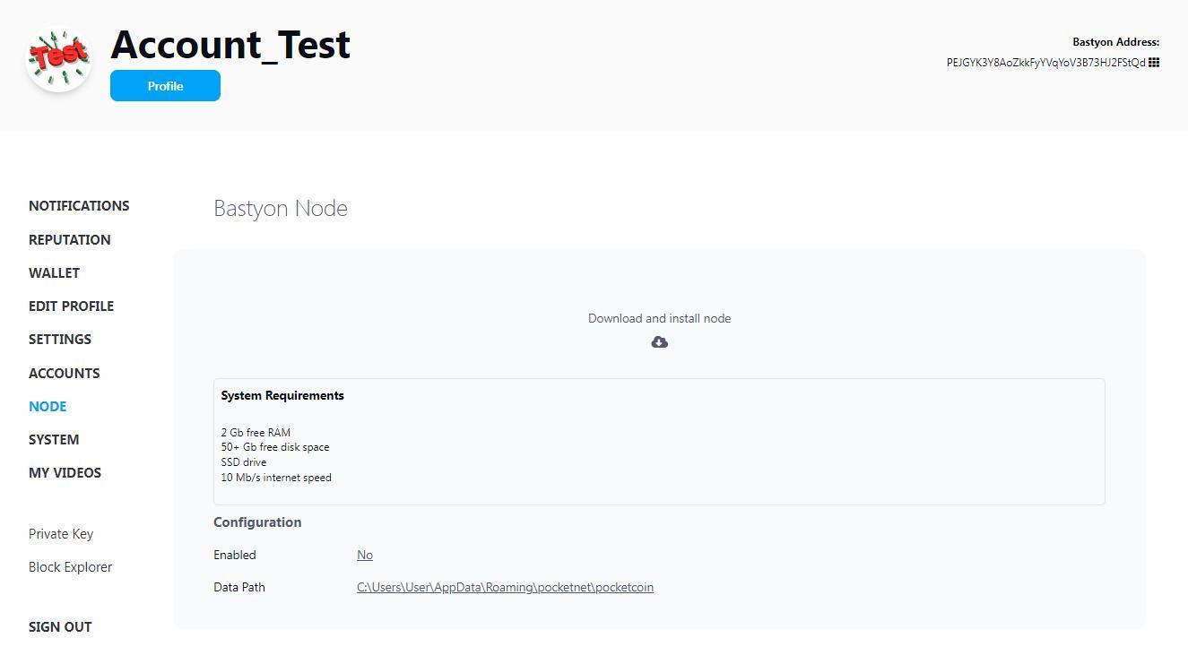Go to the WALLET page
The width and height of the screenshot is (1188, 664).
tap(54, 272)
